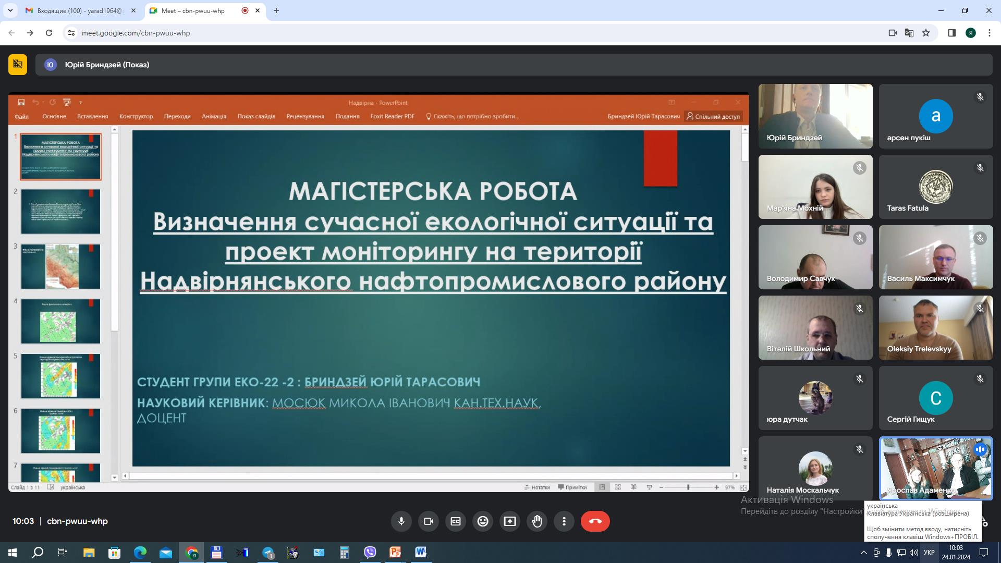Viewport: 1001px width, 563px height.
Task: Click camera permission icon in address bar
Action: [893, 33]
